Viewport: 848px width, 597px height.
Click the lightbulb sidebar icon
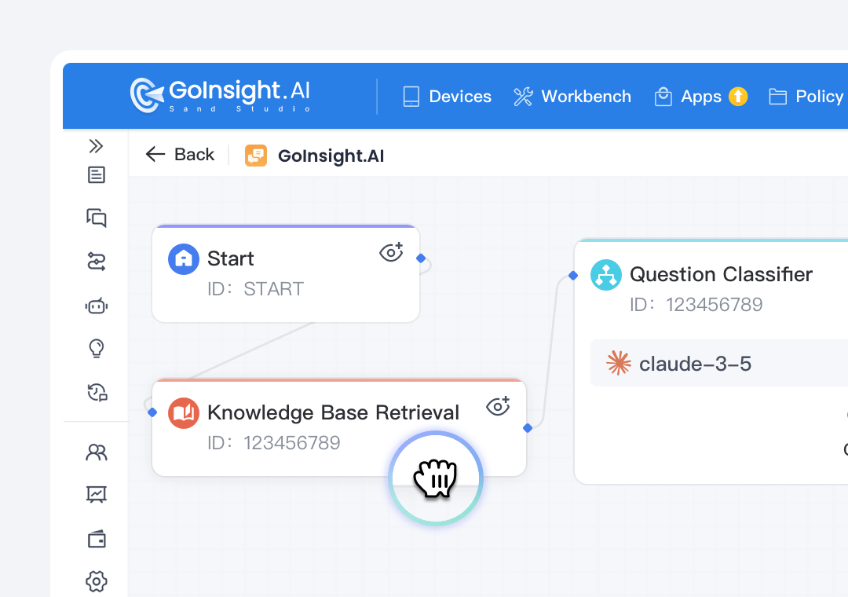[x=97, y=348]
